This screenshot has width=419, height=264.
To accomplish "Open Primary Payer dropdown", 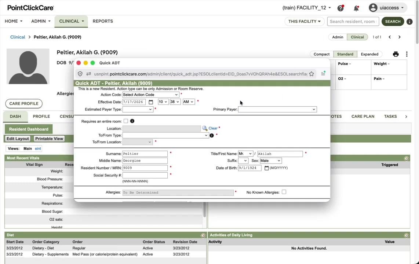I will [x=277, y=109].
